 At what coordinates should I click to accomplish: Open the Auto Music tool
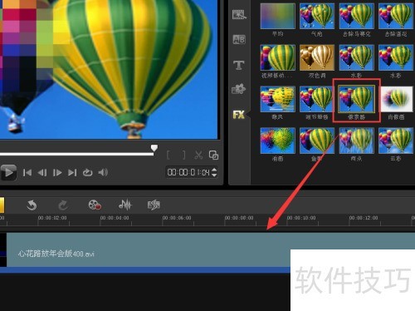pyautogui.click(x=154, y=205)
